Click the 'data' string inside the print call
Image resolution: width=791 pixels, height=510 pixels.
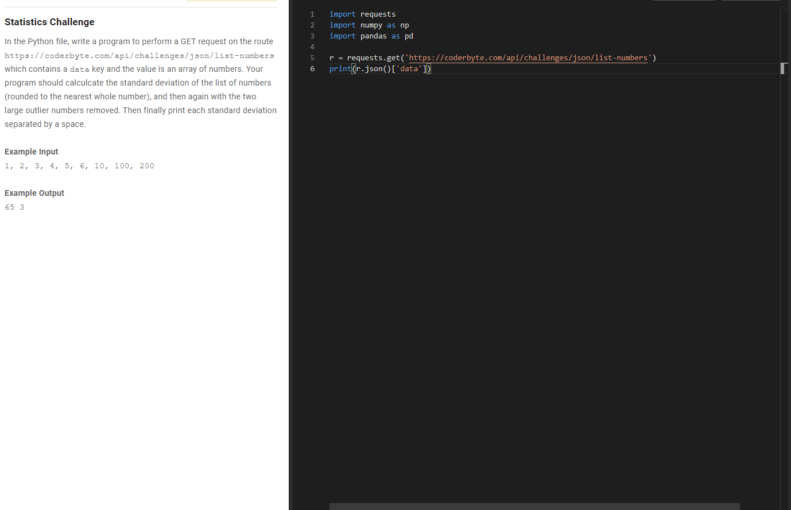pyautogui.click(x=409, y=68)
